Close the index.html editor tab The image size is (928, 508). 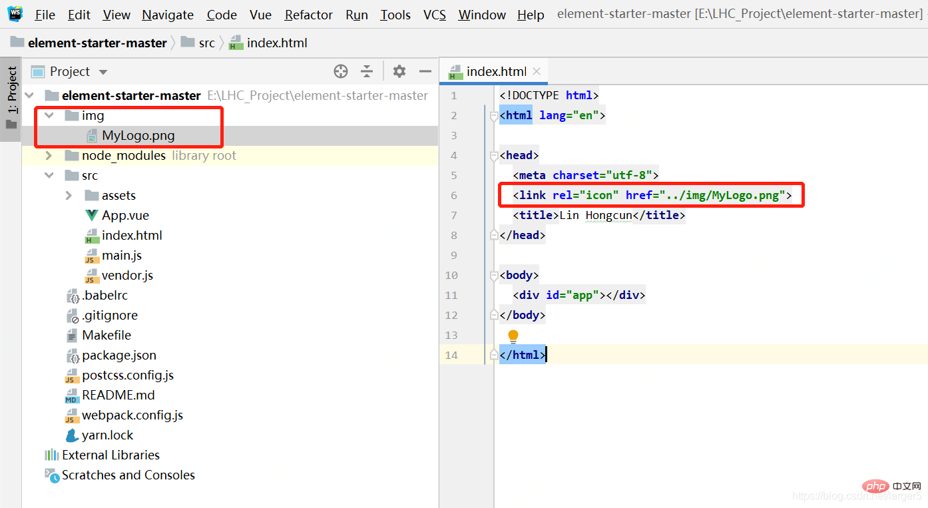pyautogui.click(x=537, y=71)
